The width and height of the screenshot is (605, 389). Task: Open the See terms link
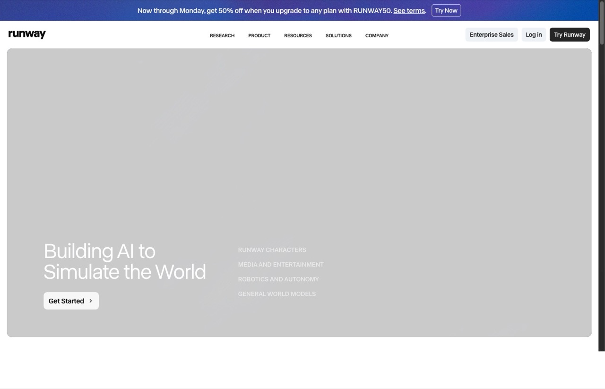point(409,10)
